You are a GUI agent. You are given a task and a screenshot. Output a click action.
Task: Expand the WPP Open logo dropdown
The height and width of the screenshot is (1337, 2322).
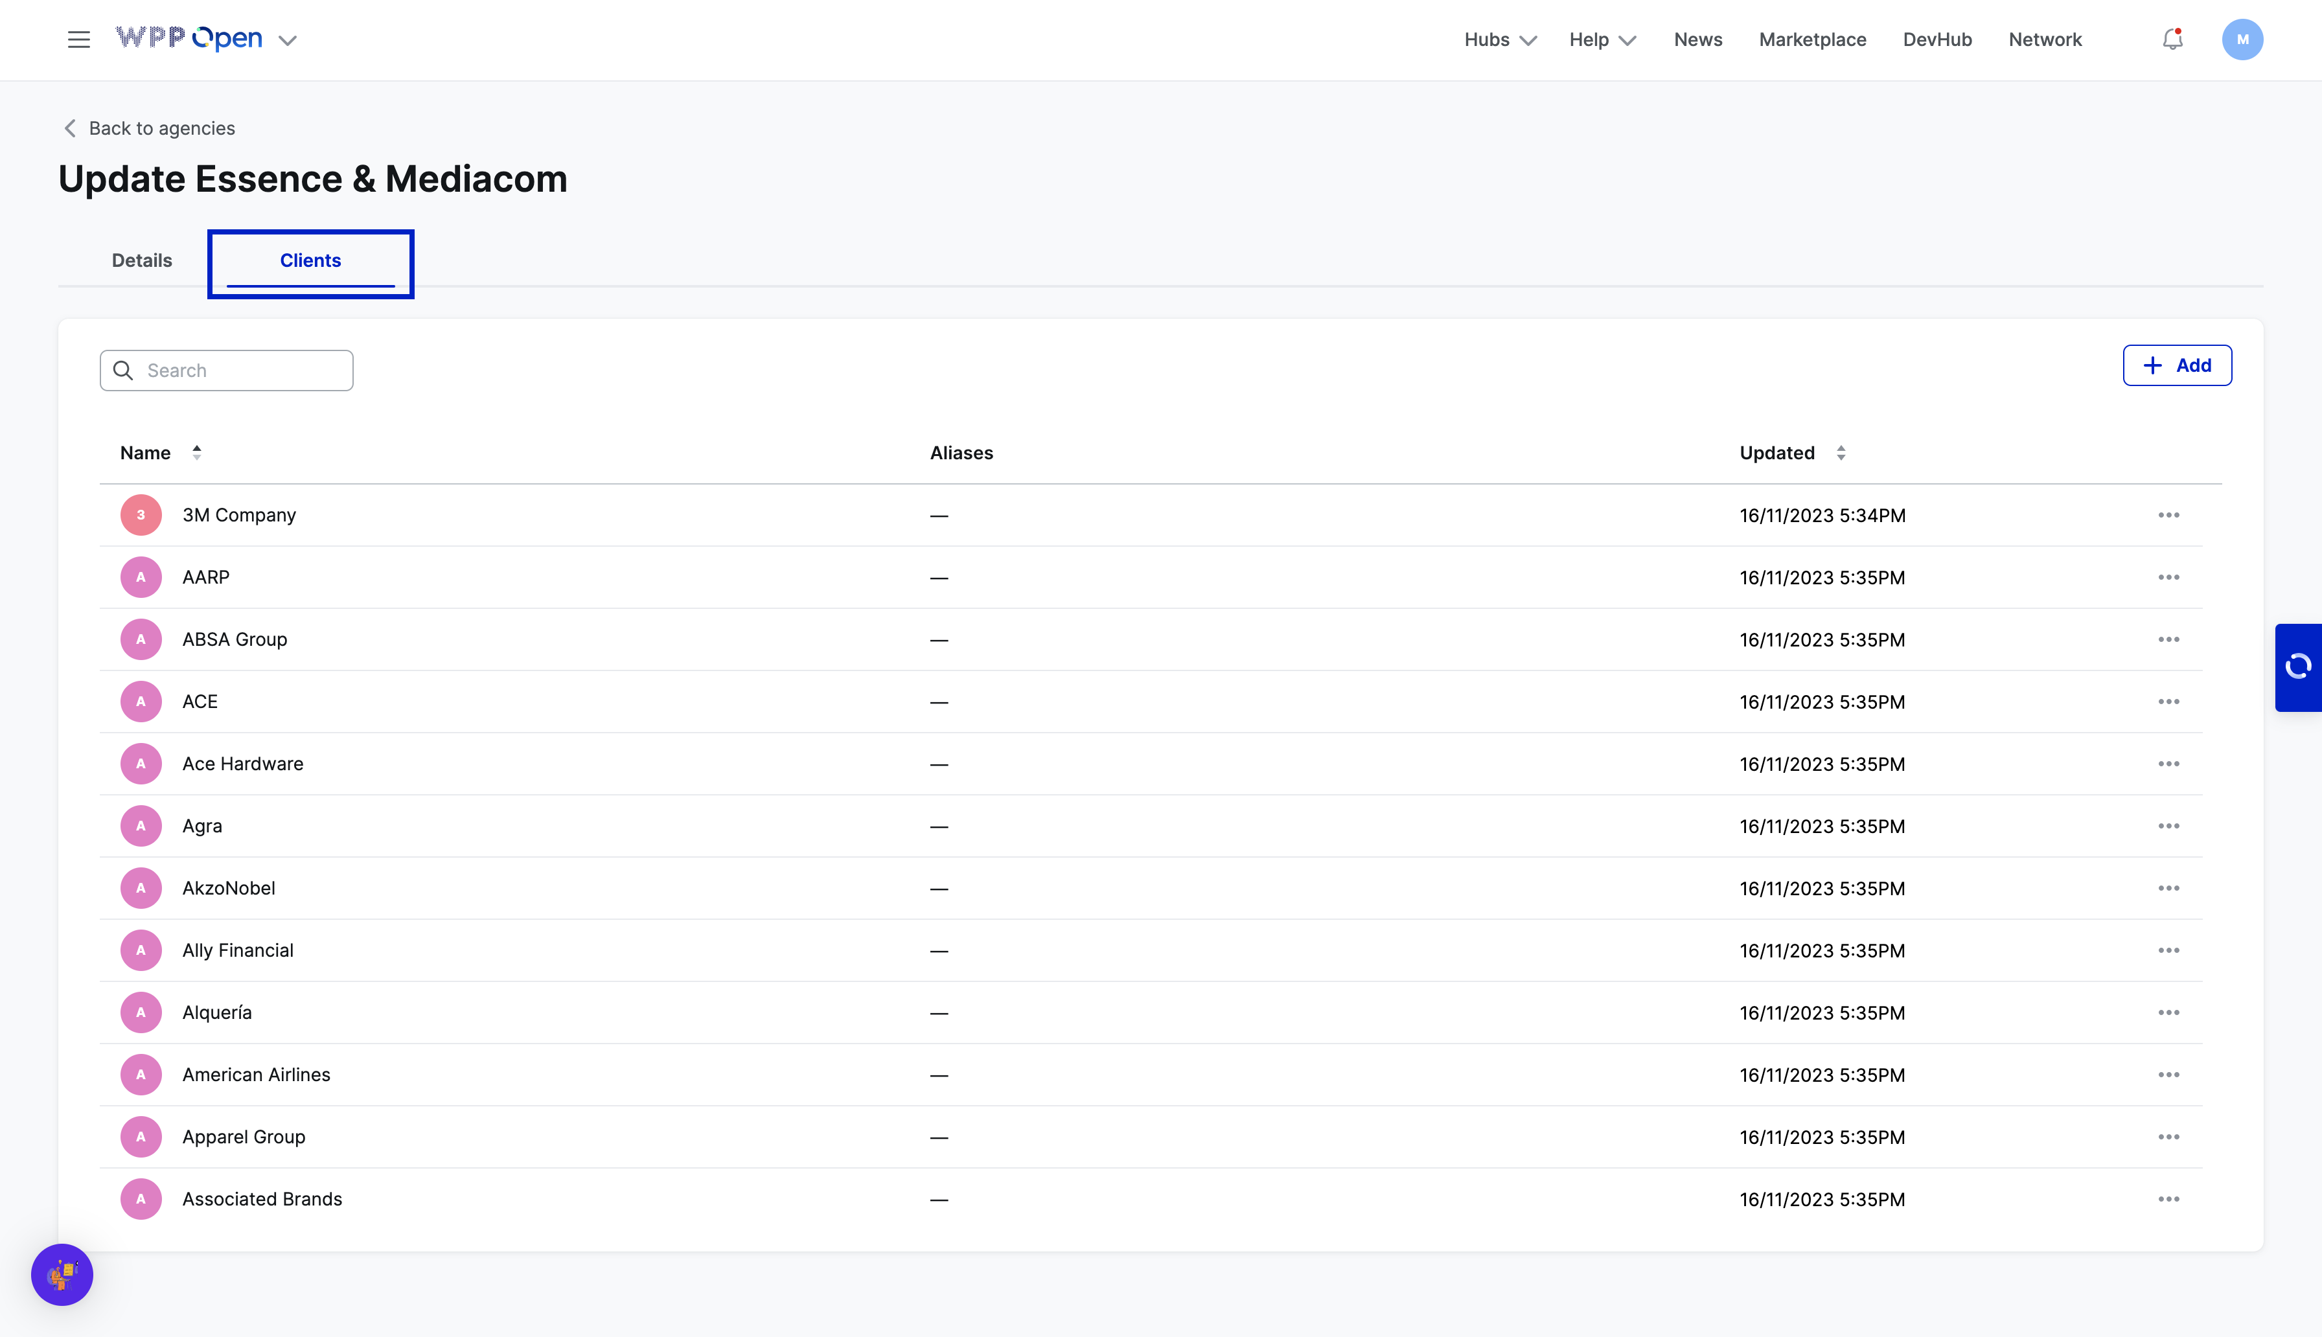(x=288, y=40)
